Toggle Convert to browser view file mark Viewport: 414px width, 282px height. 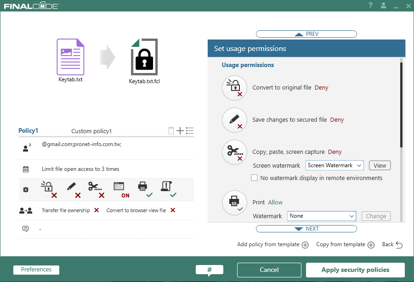(x=173, y=210)
